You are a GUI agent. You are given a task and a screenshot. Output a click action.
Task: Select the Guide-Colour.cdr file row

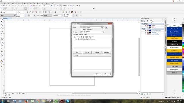coord(92,38)
